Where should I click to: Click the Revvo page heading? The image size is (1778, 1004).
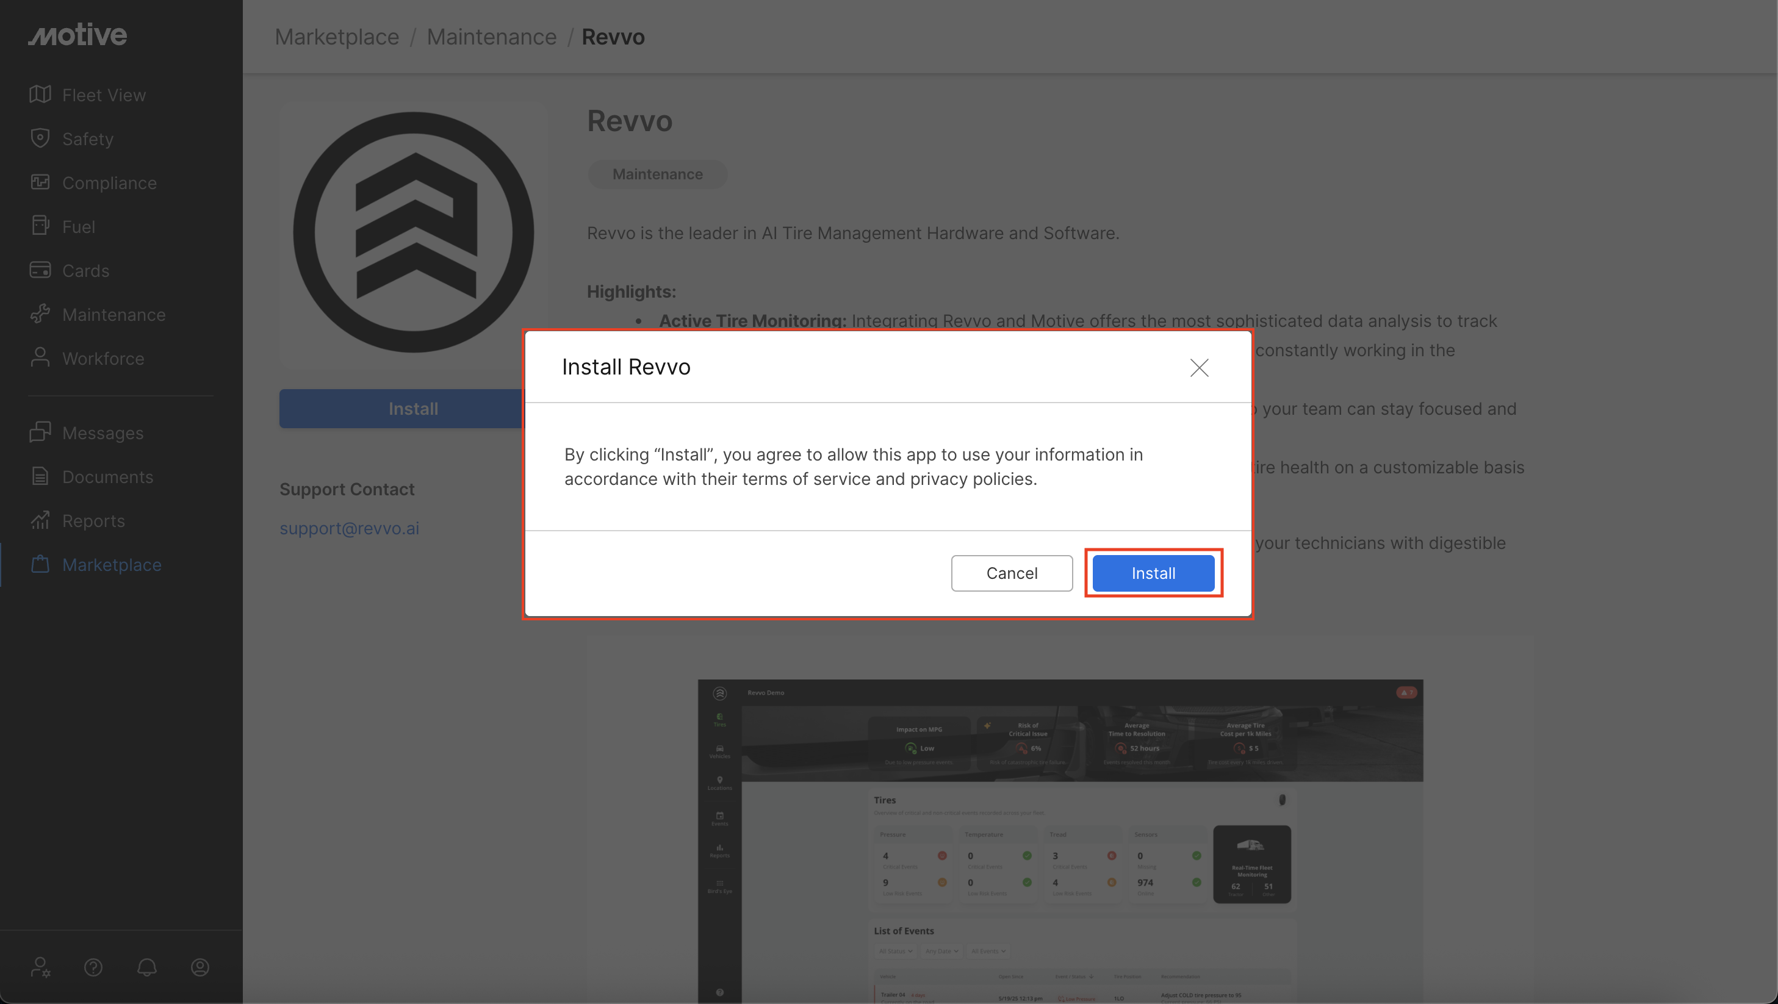pos(630,121)
